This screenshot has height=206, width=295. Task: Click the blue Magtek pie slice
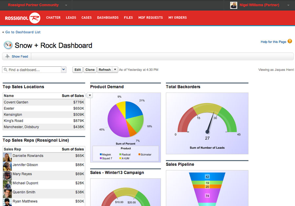click(133, 110)
